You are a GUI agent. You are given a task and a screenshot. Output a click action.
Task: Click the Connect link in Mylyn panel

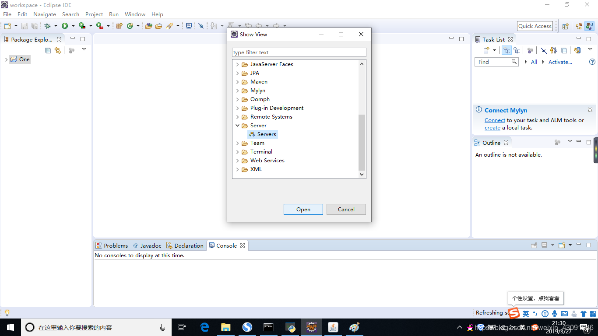pyautogui.click(x=495, y=120)
